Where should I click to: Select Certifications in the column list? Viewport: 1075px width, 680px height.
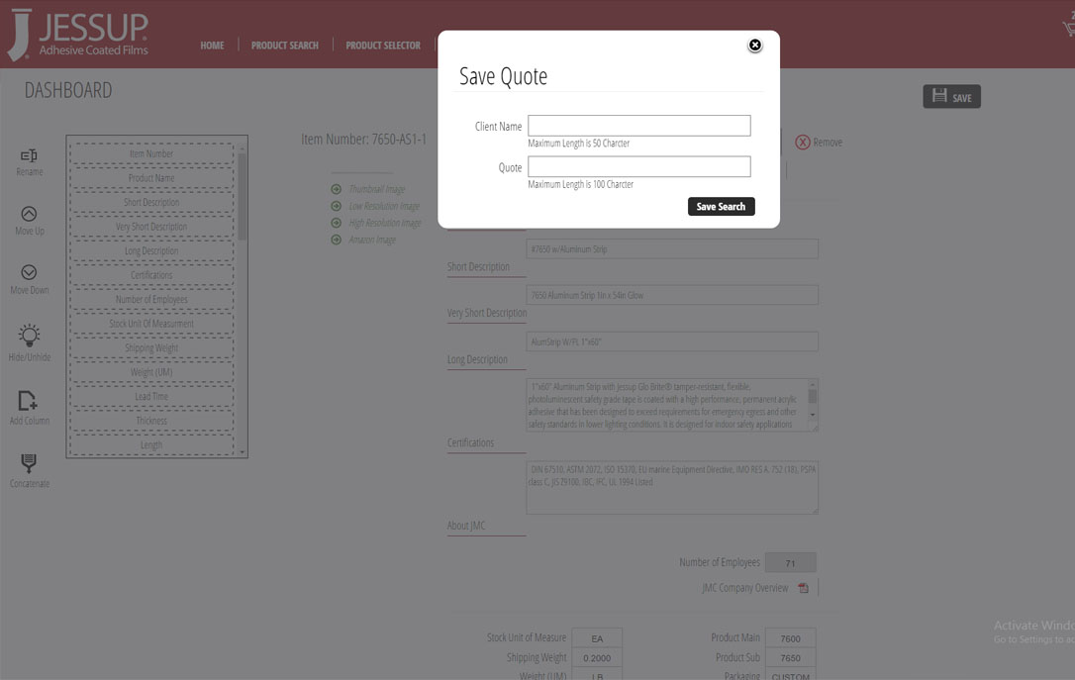coord(151,275)
